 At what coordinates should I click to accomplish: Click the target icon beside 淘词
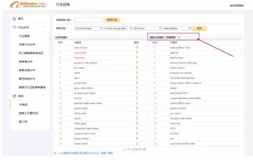pos(14,96)
